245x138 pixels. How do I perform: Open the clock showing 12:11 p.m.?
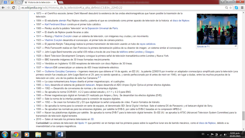coord(235,133)
